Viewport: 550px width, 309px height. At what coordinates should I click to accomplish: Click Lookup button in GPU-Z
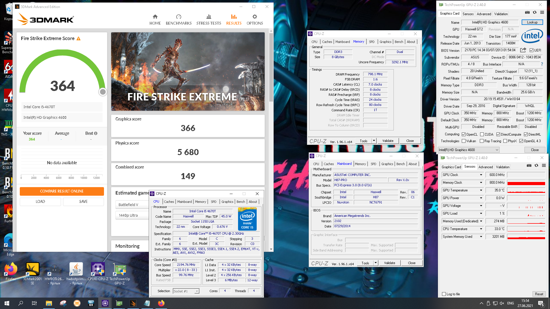[532, 22]
